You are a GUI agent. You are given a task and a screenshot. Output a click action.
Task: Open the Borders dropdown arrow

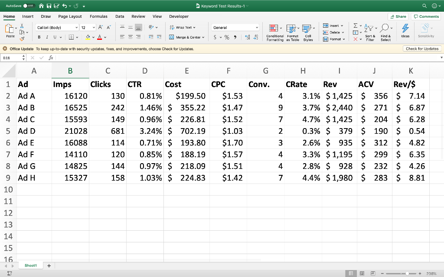tap(77, 37)
